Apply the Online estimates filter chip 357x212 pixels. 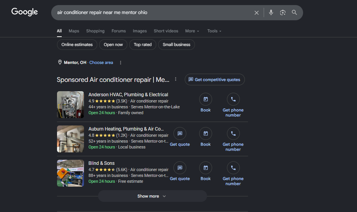[x=77, y=44]
